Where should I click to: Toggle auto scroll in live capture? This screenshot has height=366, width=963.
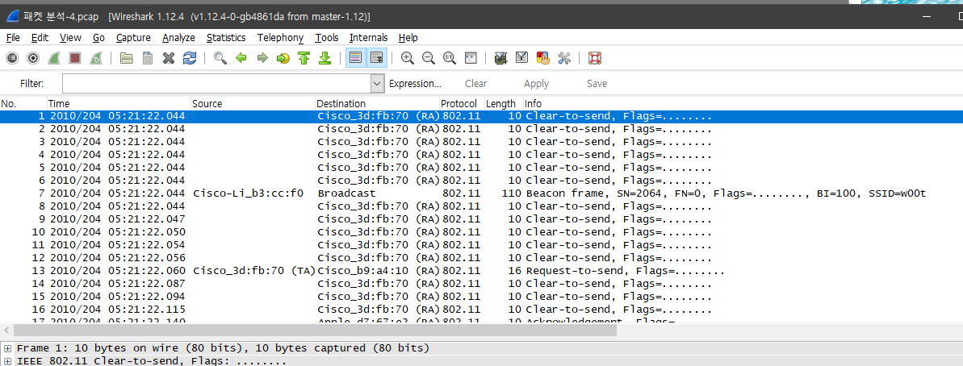click(376, 58)
